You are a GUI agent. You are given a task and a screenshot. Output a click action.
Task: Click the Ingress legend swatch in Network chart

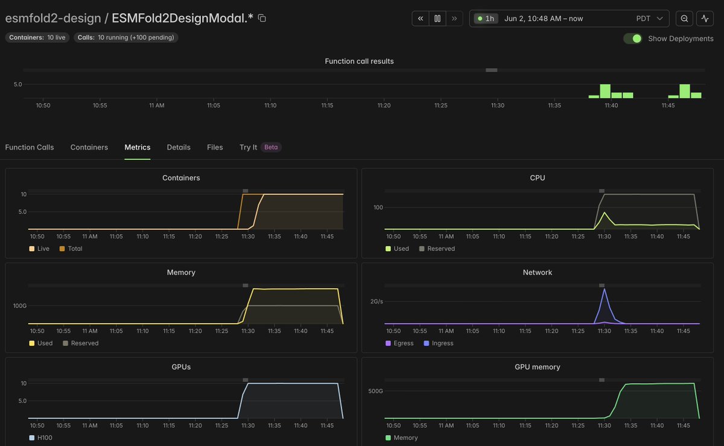coord(427,343)
